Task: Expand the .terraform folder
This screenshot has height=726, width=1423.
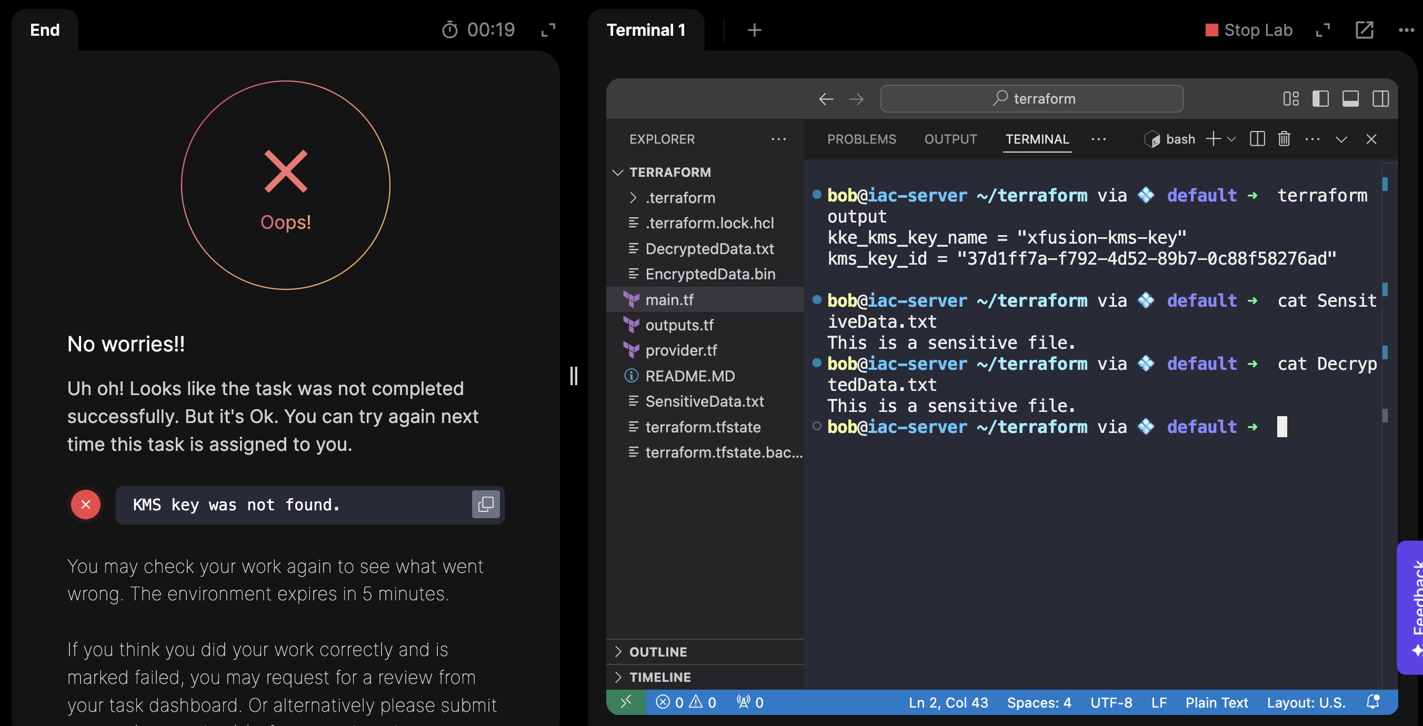Action: [680, 198]
